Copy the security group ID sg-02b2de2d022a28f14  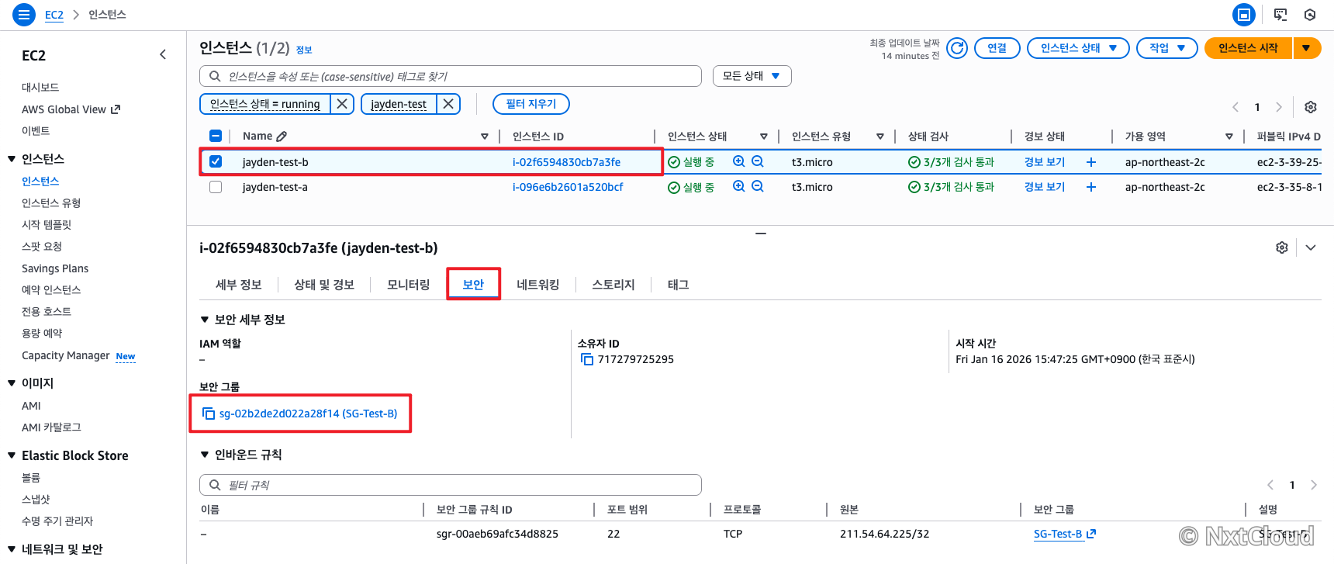pos(209,413)
